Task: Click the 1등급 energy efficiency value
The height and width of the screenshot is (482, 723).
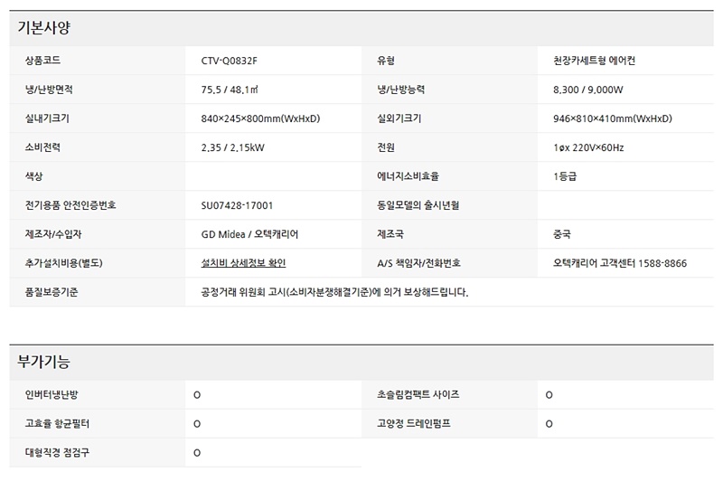Action: [565, 176]
